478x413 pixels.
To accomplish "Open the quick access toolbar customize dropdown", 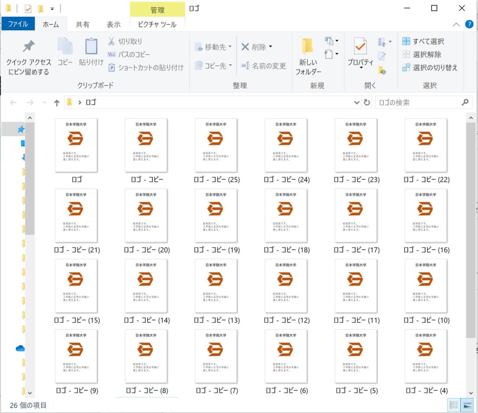I will [x=52, y=9].
